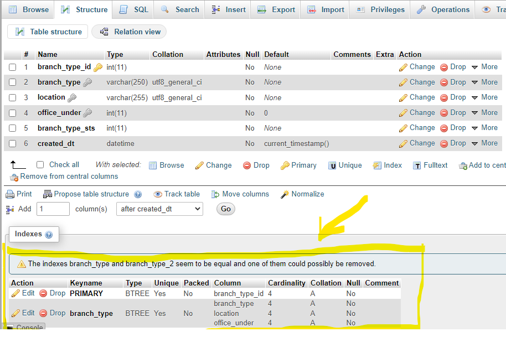Enable the Check all checkbox
The width and height of the screenshot is (506, 342).
(39, 164)
